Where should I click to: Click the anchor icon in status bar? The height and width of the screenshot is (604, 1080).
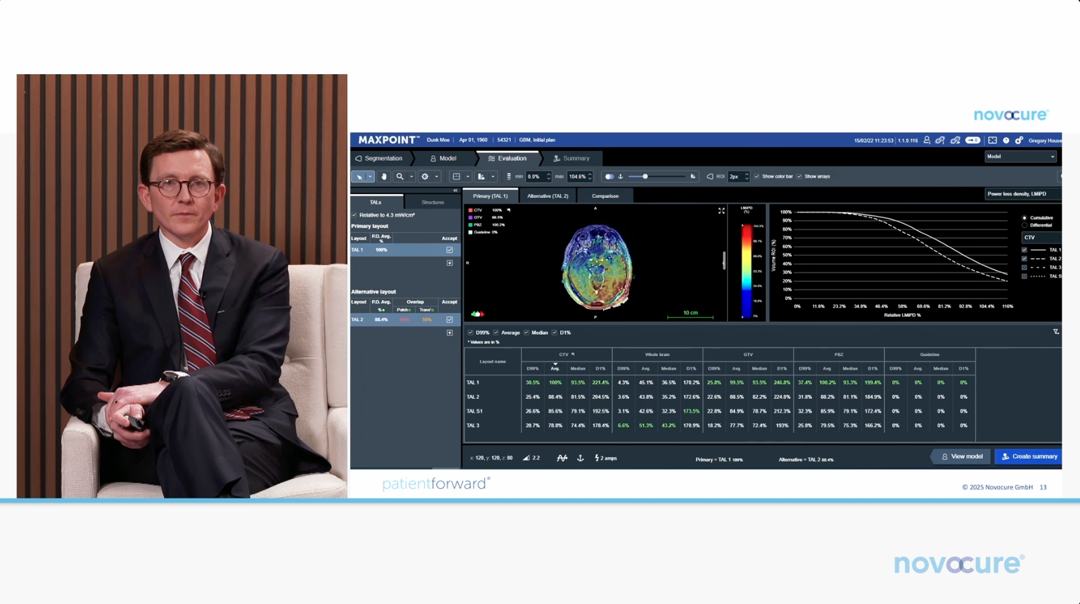(x=580, y=458)
